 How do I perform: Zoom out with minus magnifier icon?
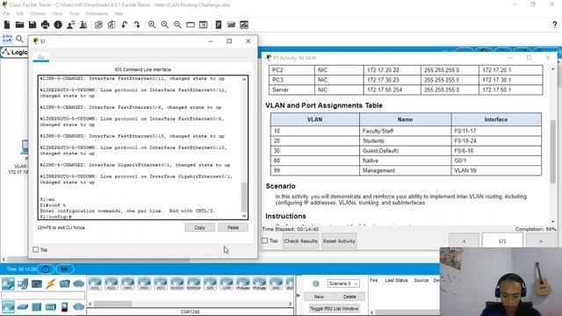point(177,25)
